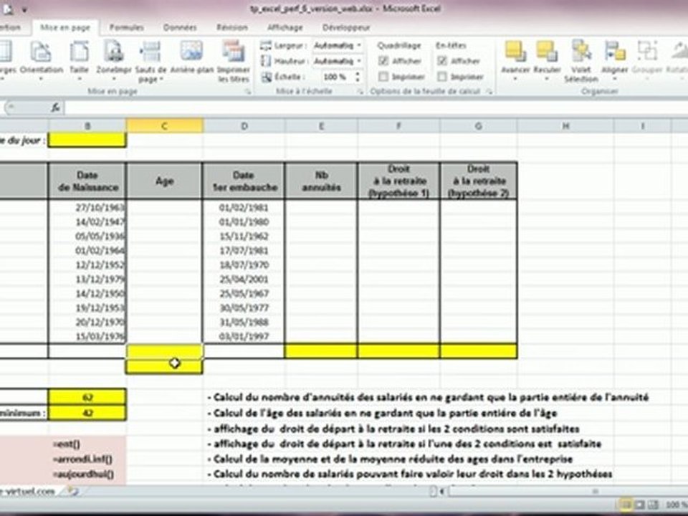Click the fx insert function icon
This screenshot has height=516, width=688.
click(x=56, y=107)
